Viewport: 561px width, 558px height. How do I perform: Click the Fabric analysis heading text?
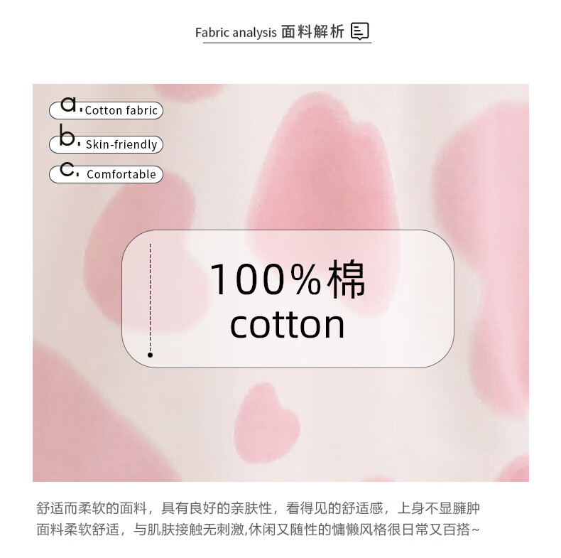[236, 33]
